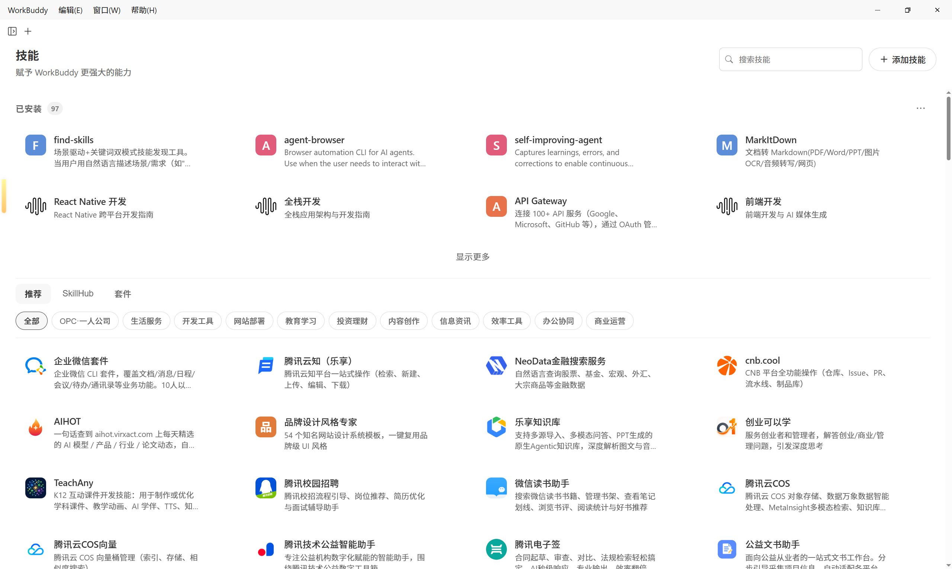Select the 教育学习 category filter

click(301, 321)
